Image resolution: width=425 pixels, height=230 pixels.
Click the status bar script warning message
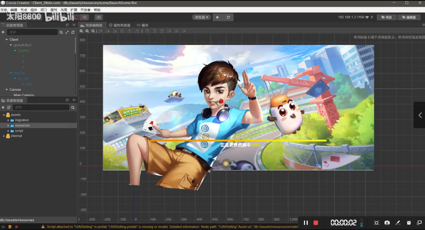172,227
